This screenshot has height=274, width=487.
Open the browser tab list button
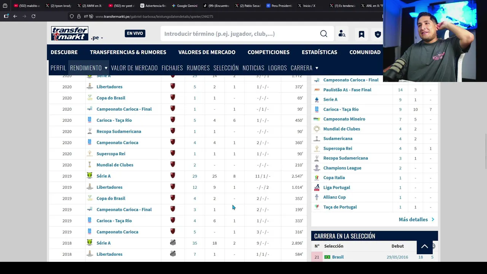(x=5, y=6)
